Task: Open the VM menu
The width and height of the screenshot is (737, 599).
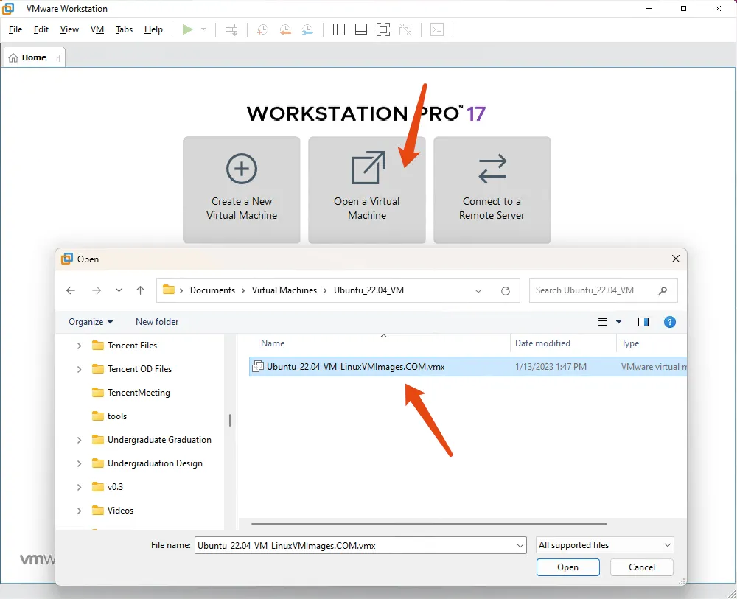Action: tap(97, 29)
